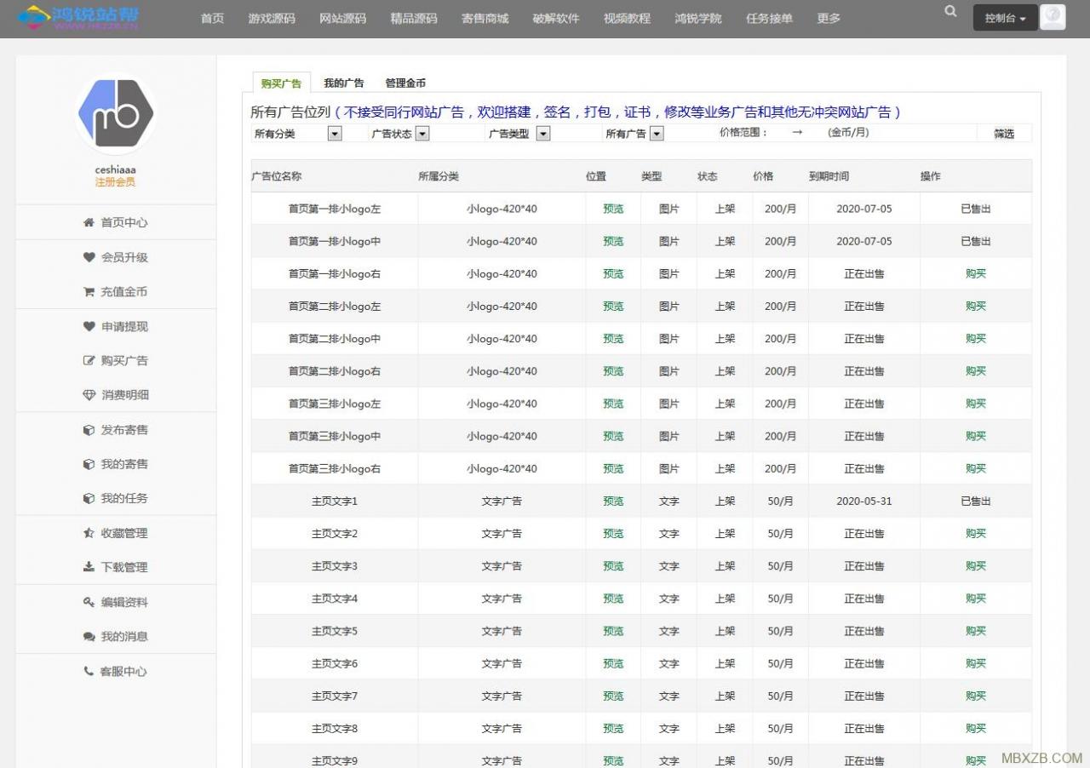Open 破解软件 in top navigation
This screenshot has width=1090, height=768.
click(x=556, y=18)
